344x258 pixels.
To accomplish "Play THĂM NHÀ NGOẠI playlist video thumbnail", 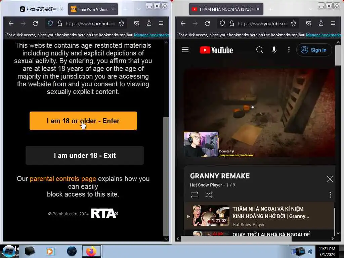I will [x=211, y=216].
